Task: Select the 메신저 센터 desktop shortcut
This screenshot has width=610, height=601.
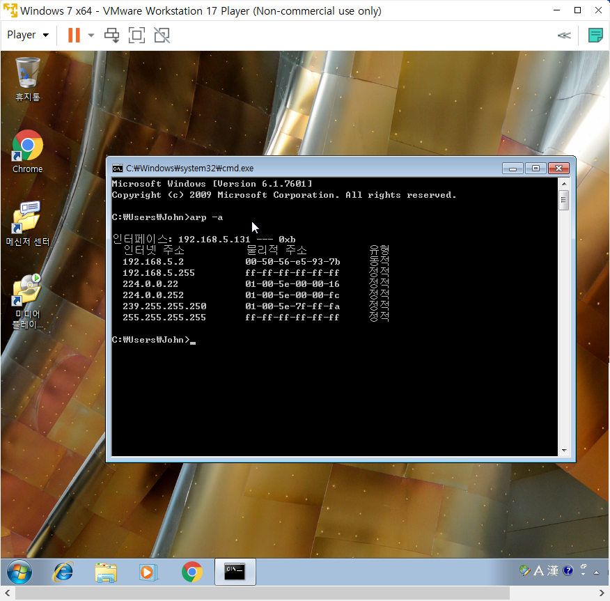Action: pyautogui.click(x=28, y=224)
